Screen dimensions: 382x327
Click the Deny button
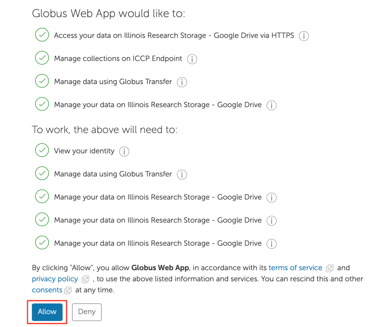pos(87,312)
